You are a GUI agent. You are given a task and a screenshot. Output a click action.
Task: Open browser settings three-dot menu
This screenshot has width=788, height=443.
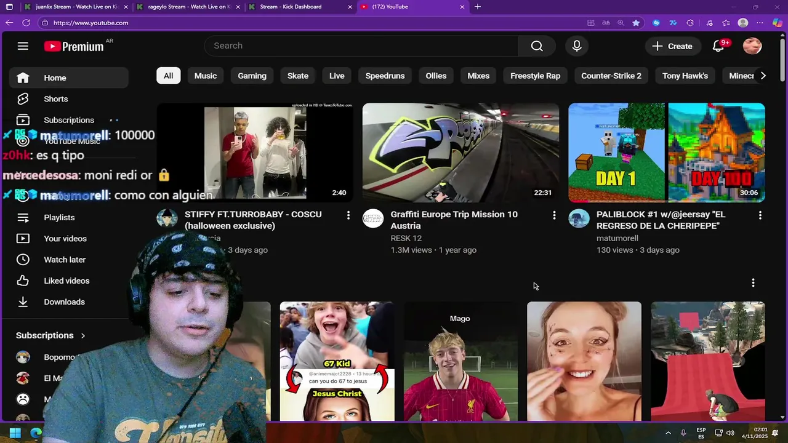click(x=760, y=23)
